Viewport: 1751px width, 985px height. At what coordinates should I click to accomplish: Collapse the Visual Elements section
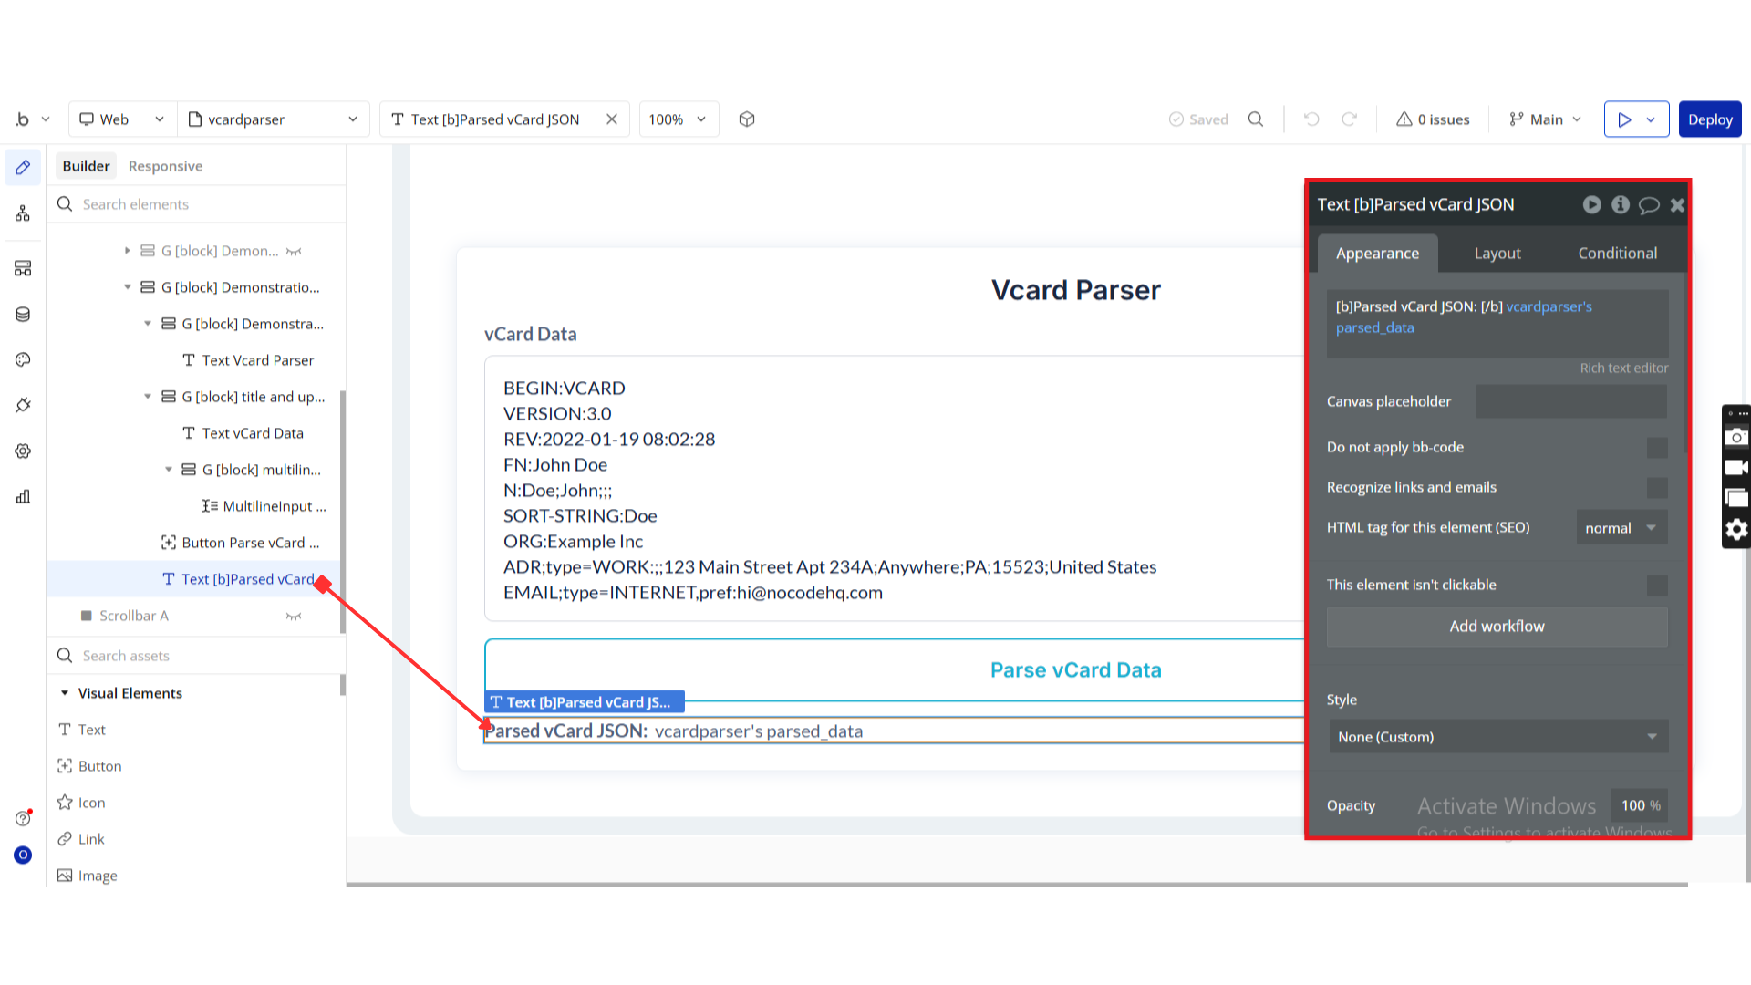(65, 693)
